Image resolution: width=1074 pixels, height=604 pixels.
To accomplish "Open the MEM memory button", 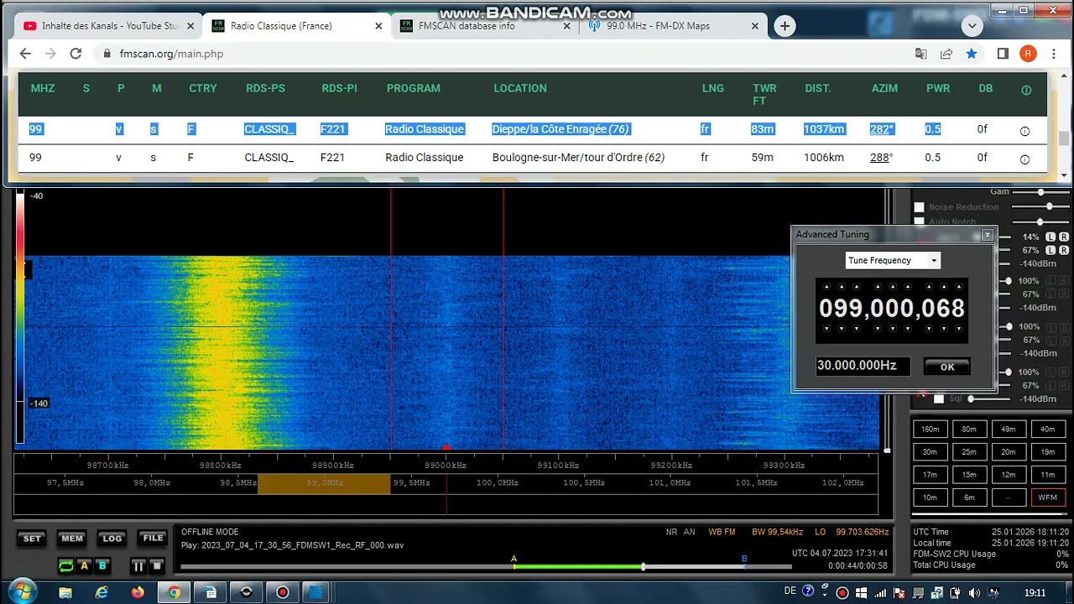I will pyautogui.click(x=72, y=539).
